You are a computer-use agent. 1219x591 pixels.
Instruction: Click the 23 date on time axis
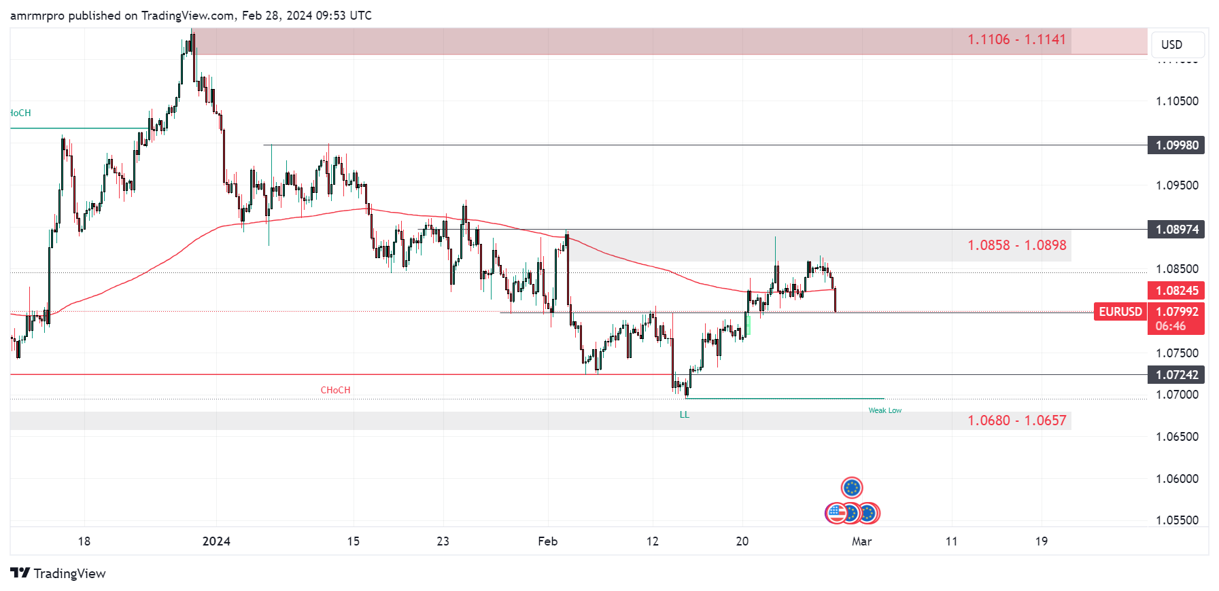[443, 541]
